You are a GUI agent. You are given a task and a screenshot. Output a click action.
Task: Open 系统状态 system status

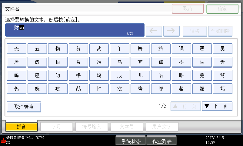[131, 141]
